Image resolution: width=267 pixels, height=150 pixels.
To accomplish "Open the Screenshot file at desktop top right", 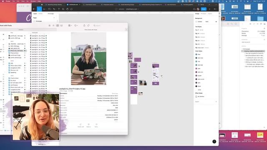I will point(260,8).
